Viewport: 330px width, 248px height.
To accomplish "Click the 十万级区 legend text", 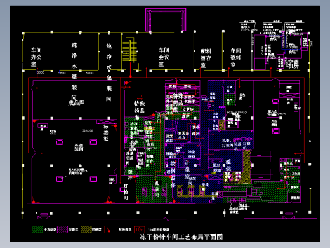I will coord(50,230).
